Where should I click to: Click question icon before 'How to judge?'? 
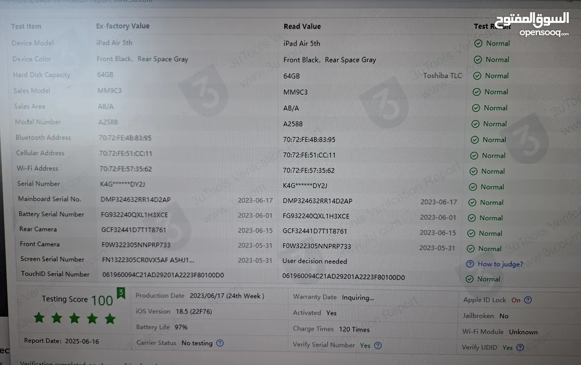coord(470,264)
